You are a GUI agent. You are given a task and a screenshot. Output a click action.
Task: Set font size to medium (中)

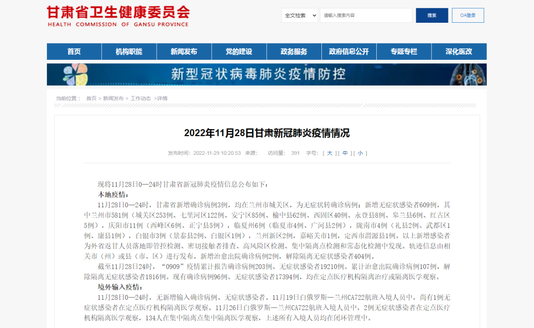345,153
